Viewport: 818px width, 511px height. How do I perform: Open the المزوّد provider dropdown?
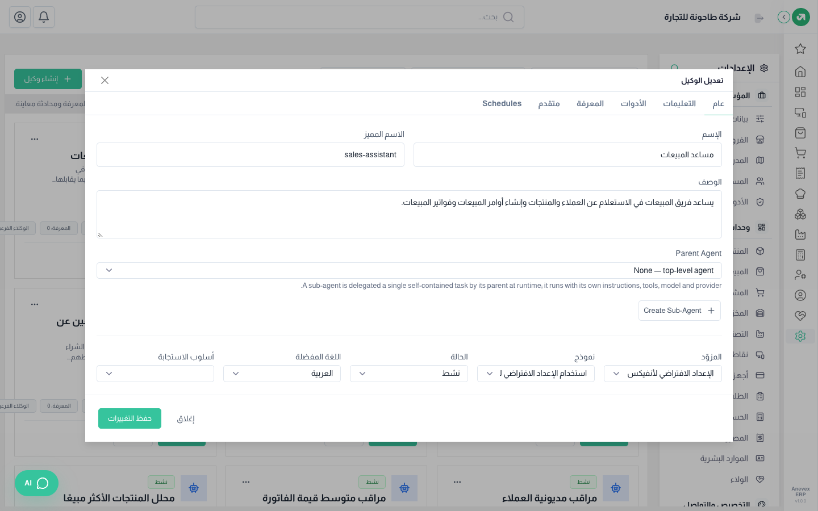tap(663, 374)
